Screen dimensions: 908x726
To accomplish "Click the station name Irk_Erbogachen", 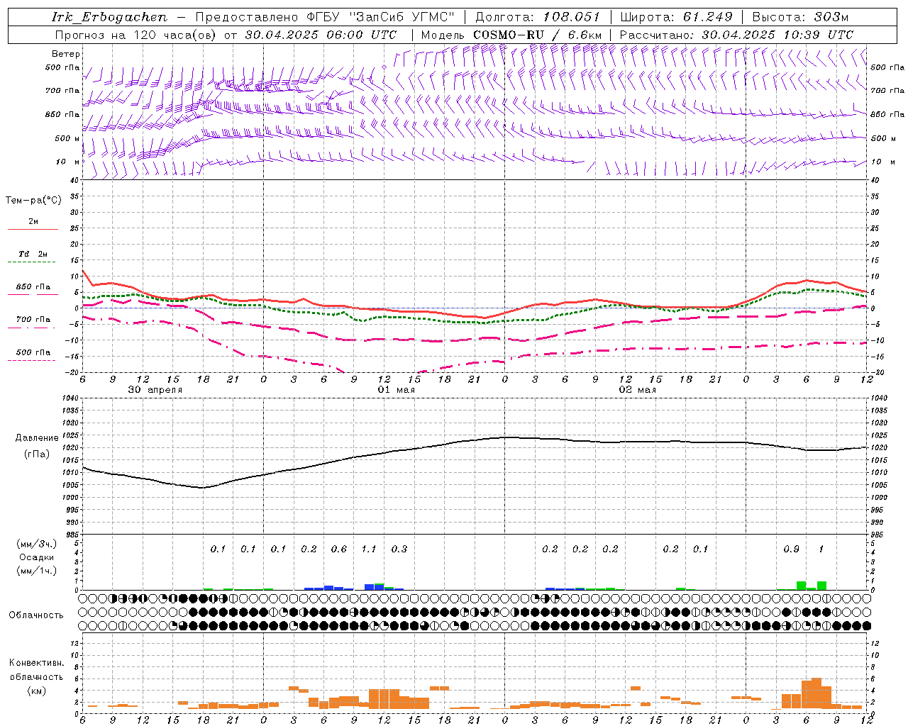I will tap(109, 17).
